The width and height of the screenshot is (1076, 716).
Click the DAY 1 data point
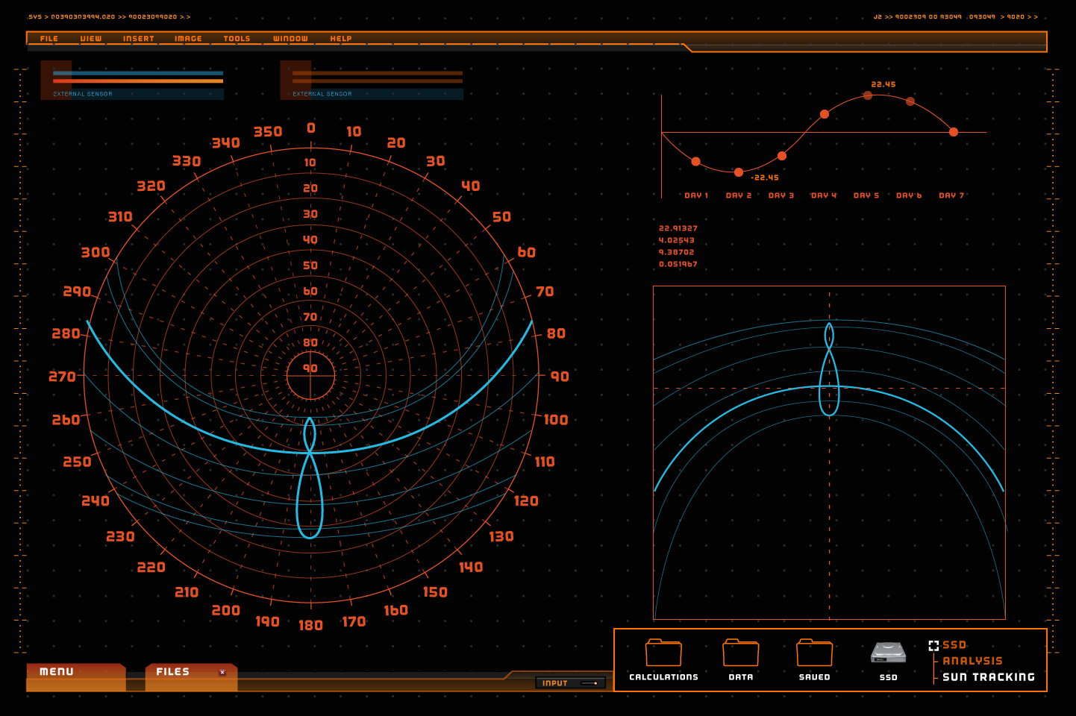pyautogui.click(x=695, y=161)
